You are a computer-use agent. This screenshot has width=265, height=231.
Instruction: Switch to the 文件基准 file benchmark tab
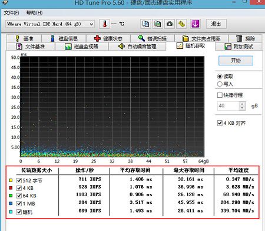click(31, 47)
